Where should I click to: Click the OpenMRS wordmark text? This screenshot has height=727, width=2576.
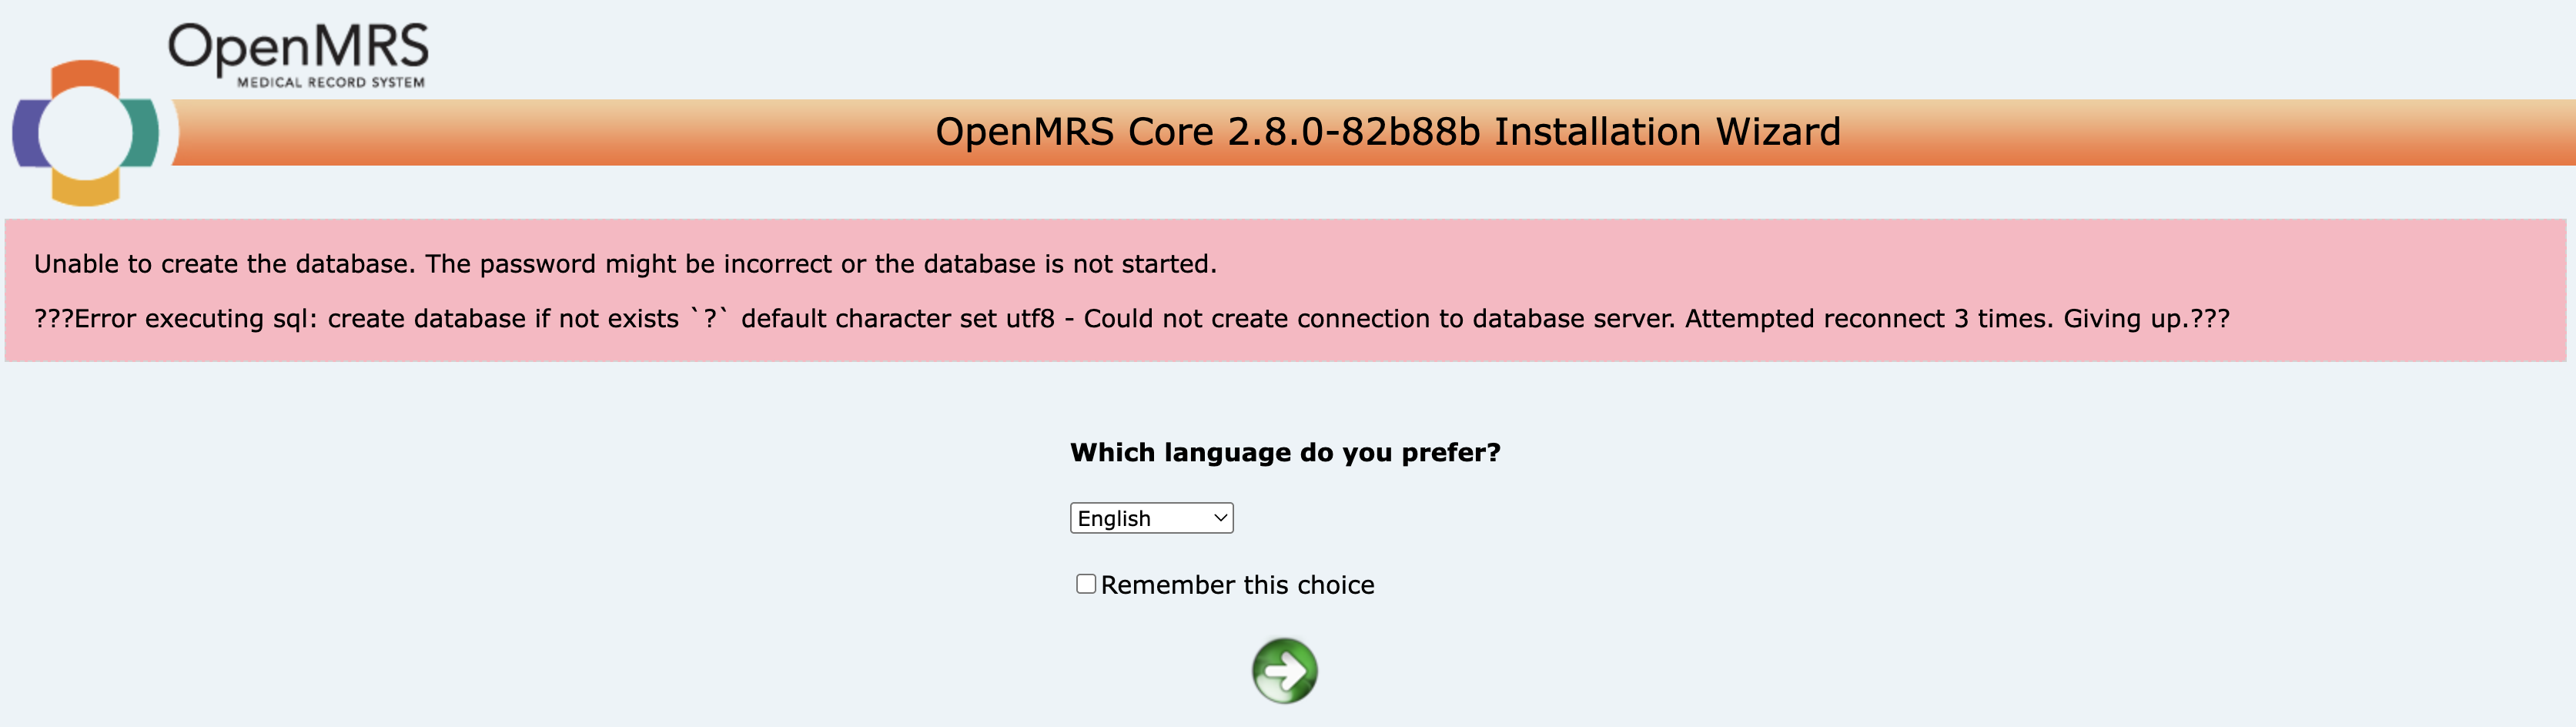coord(298,48)
